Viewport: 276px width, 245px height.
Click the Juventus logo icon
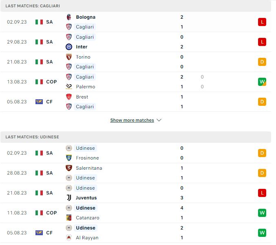point(69,198)
